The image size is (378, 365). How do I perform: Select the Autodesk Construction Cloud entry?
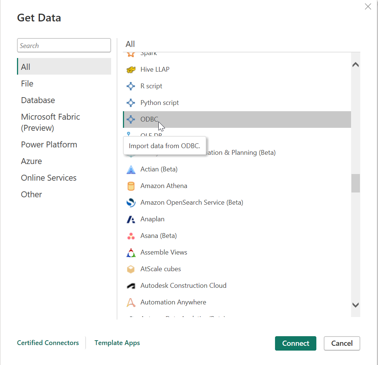click(237, 286)
